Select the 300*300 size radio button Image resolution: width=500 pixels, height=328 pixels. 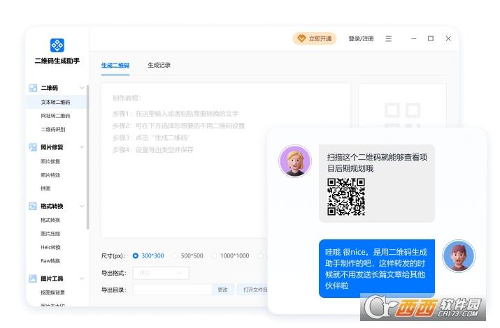click(136, 256)
